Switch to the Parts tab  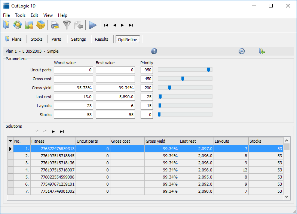pos(56,39)
